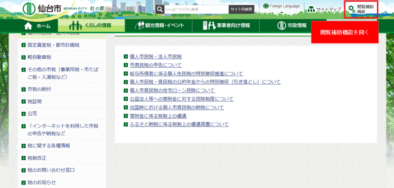The height and width of the screenshot is (188, 394).
Task: Open the サイトマップ link
Action: 324,9
